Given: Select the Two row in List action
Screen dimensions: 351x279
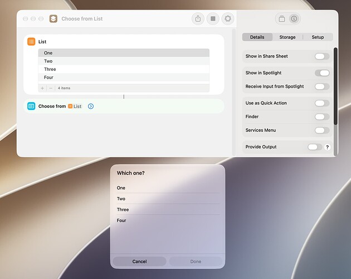Looking at the screenshot, I should (x=124, y=61).
